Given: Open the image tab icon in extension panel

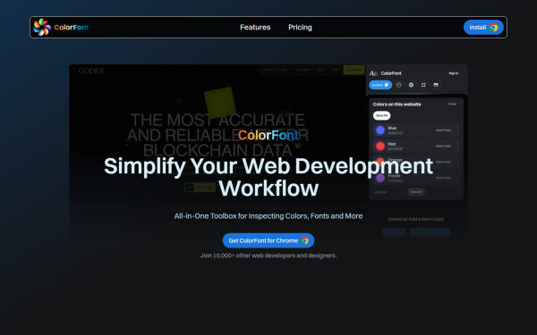Looking at the screenshot, I should 436,85.
